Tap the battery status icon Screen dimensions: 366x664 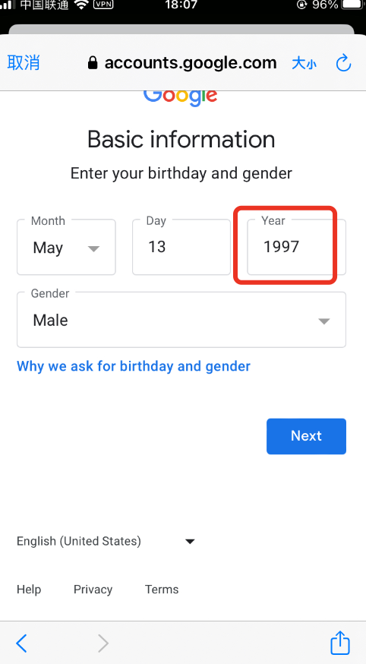click(353, 5)
